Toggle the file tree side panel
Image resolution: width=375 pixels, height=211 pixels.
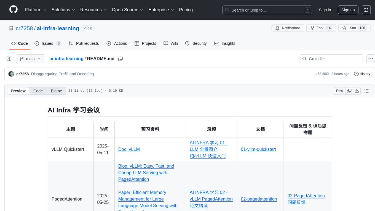point(9,59)
